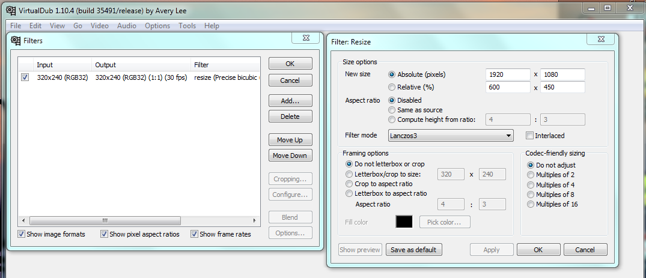Enable the Interlaced checkbox

coord(530,136)
